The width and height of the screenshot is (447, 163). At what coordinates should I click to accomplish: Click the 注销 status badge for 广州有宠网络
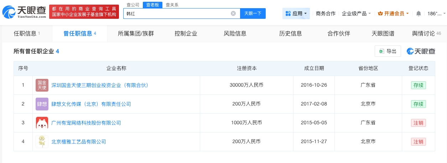[419, 123]
